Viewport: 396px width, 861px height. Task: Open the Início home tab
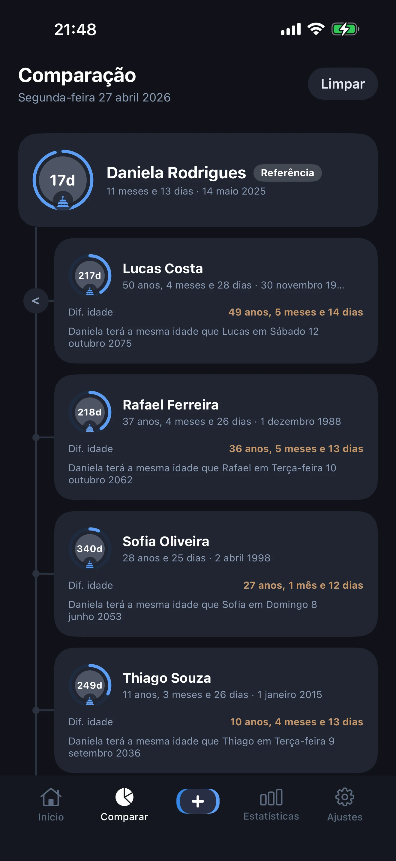click(51, 804)
